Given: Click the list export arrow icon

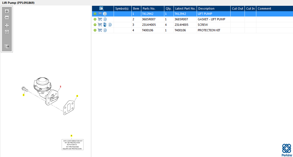Looking at the screenshot, I should pyautogui.click(x=7, y=46).
